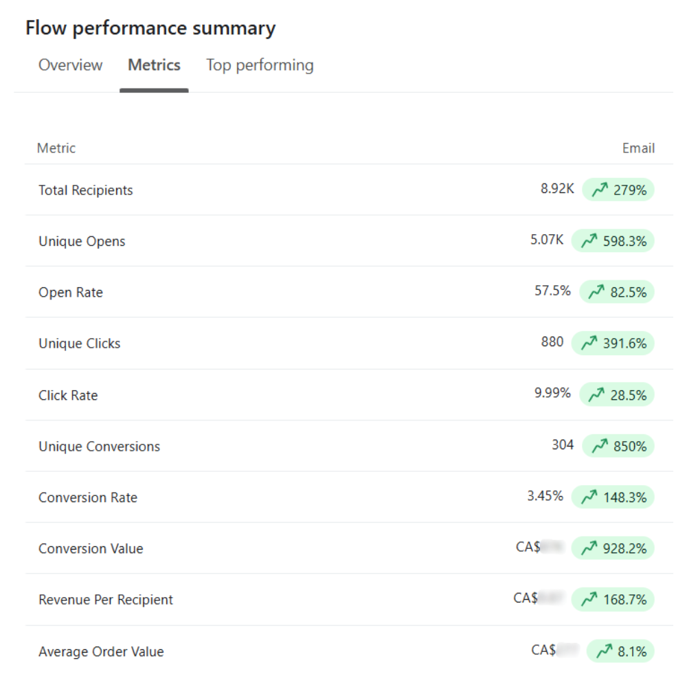Click the 57.5% Open Rate value

point(552,291)
